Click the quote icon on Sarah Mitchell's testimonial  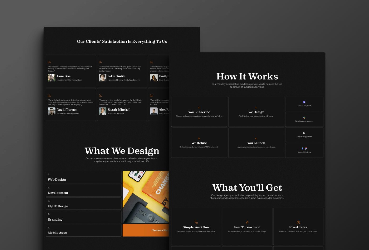pyautogui.click(x=100, y=95)
